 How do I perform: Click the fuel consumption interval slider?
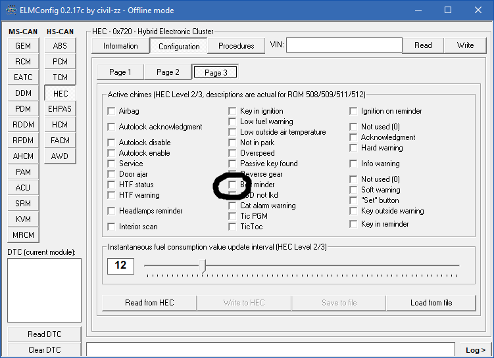pyautogui.click(x=203, y=265)
